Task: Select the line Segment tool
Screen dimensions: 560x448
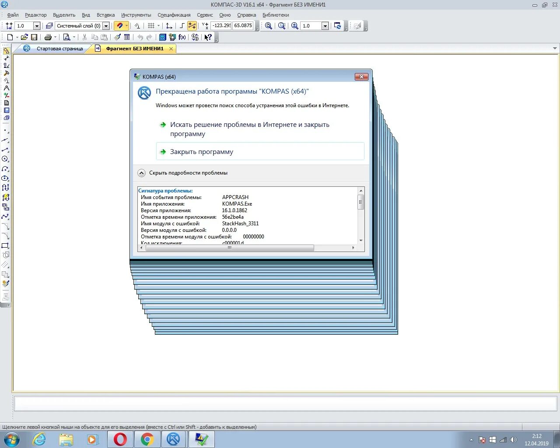Action: tap(5, 150)
